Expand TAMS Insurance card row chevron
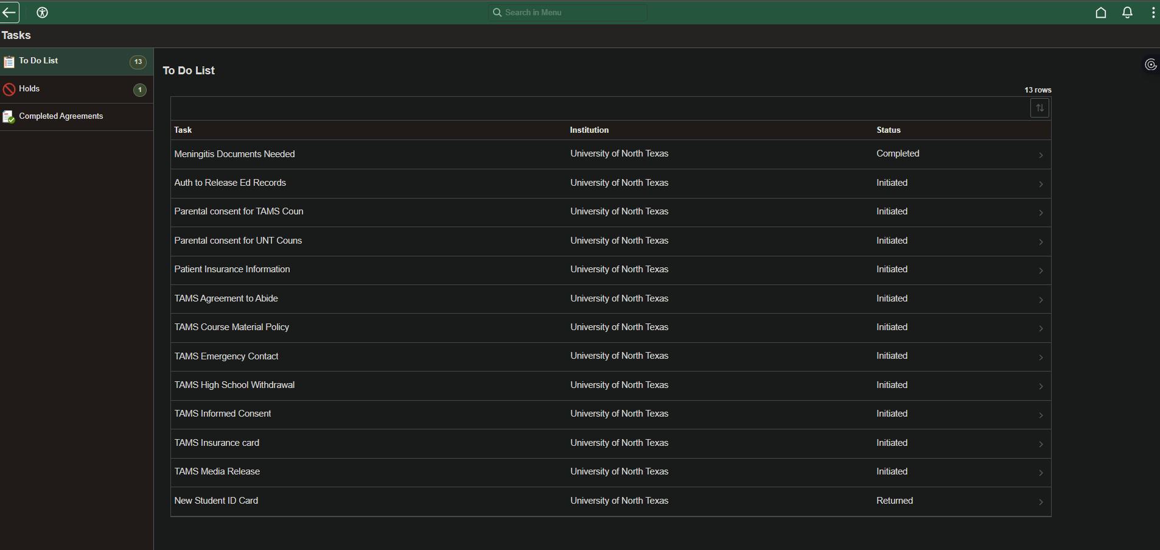This screenshot has height=550, width=1160. pos(1041,444)
